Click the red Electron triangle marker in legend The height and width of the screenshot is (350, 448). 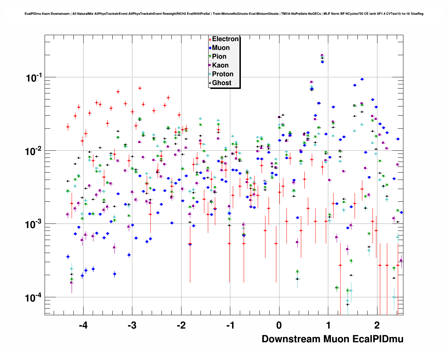coord(210,39)
